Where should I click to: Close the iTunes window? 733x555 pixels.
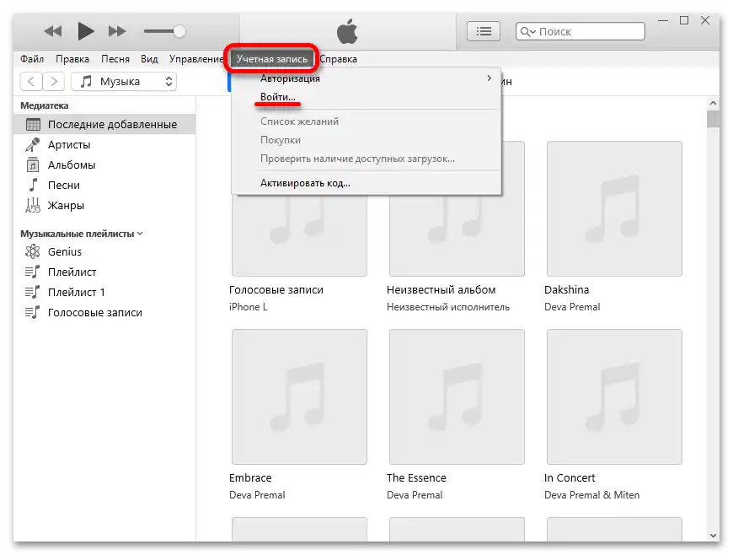pos(705,20)
